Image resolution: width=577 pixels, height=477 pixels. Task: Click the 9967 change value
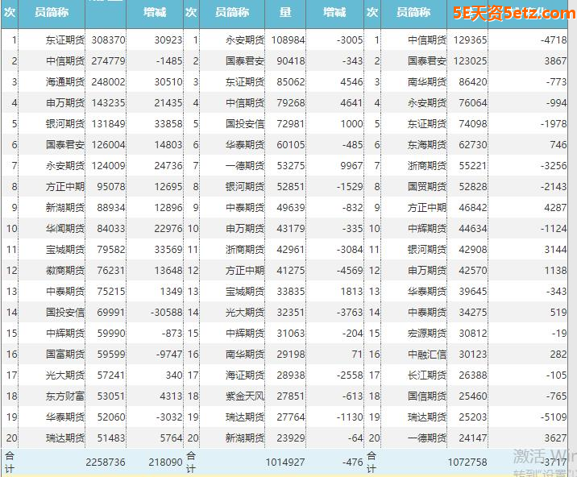[351, 166]
